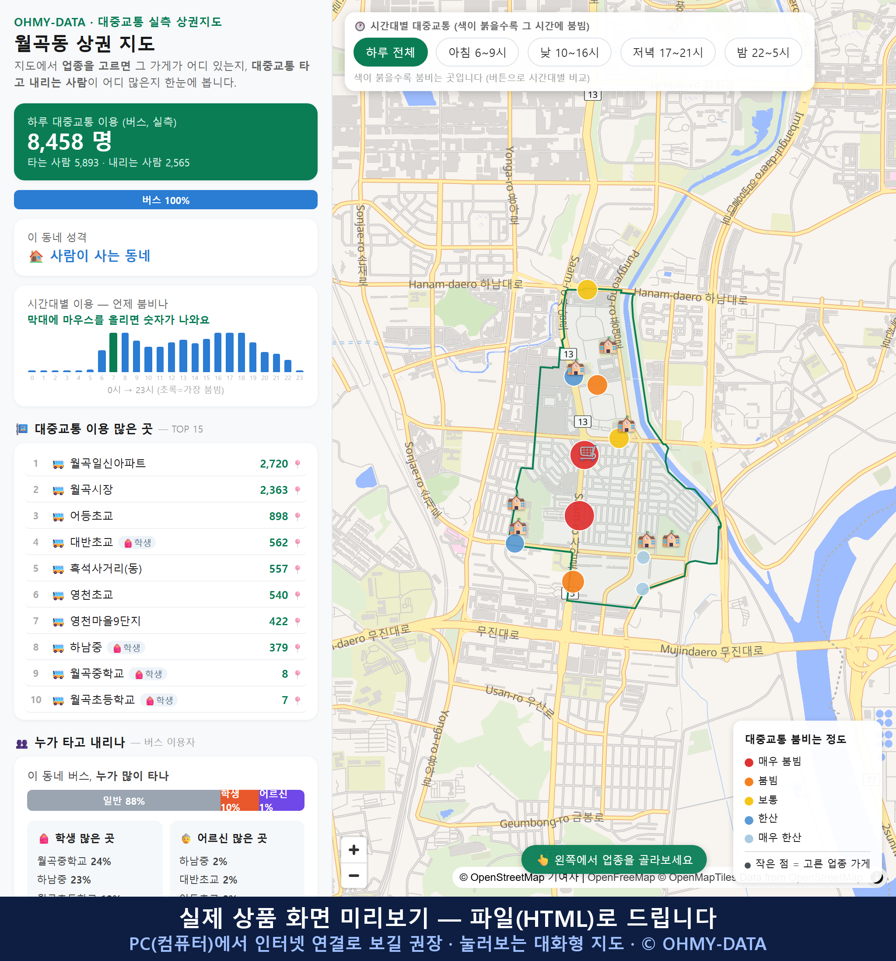Click the 대반초교 2% senior entry
896x961 pixels.
coord(208,879)
